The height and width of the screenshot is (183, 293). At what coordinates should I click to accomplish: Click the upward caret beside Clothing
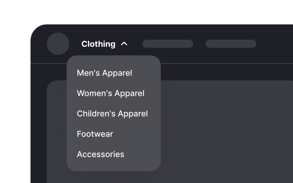(x=124, y=44)
